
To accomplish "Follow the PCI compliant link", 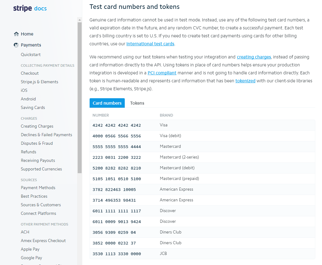I will (162, 73).
